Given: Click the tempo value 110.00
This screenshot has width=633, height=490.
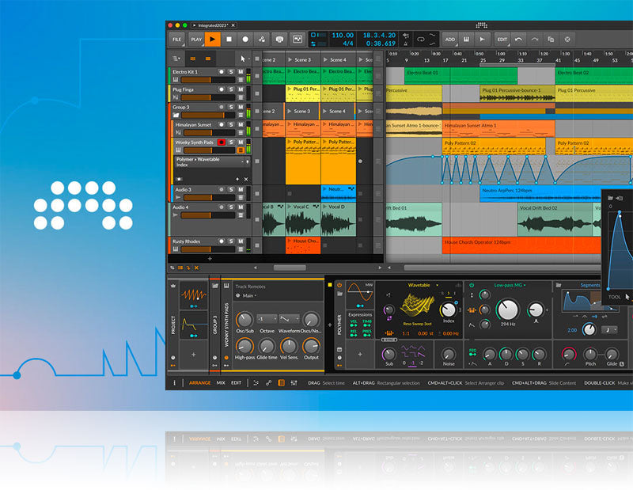Looking at the screenshot, I should pos(343,35).
